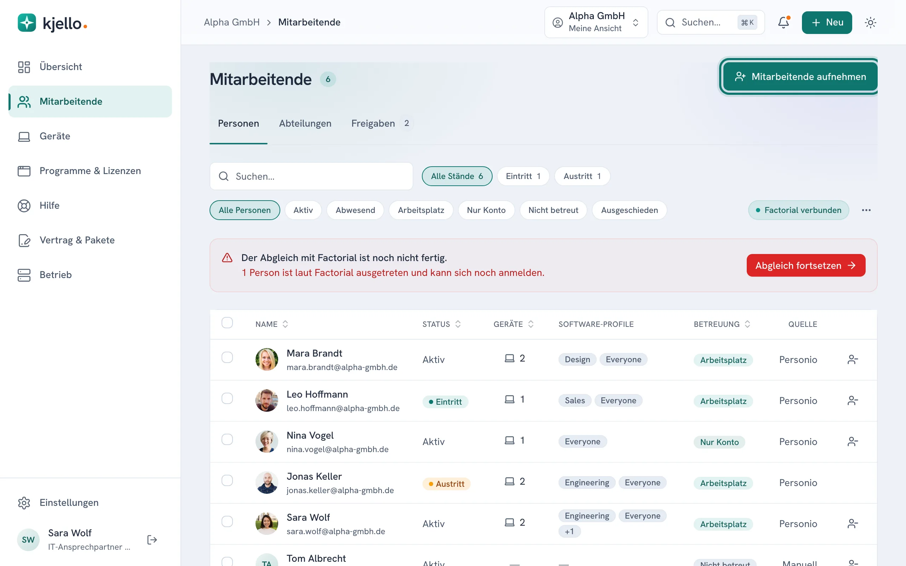
Task: Check the box for Nina Vogel
Action: click(x=227, y=439)
